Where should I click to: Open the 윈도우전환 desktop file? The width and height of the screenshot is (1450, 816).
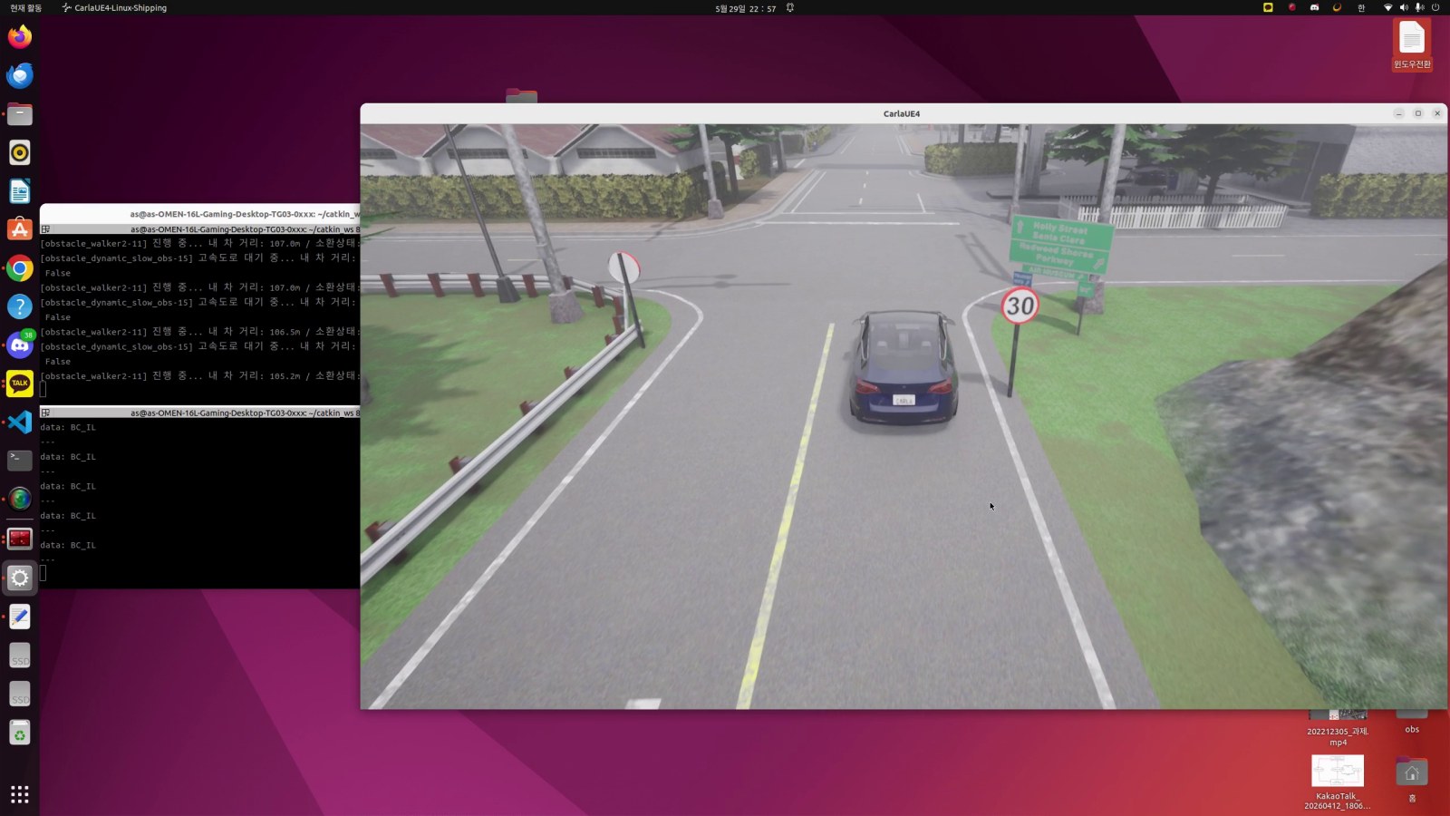pos(1412,44)
